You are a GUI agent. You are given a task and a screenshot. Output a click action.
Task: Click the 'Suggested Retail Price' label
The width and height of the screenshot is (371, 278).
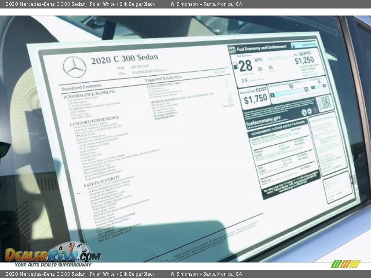point(163,78)
